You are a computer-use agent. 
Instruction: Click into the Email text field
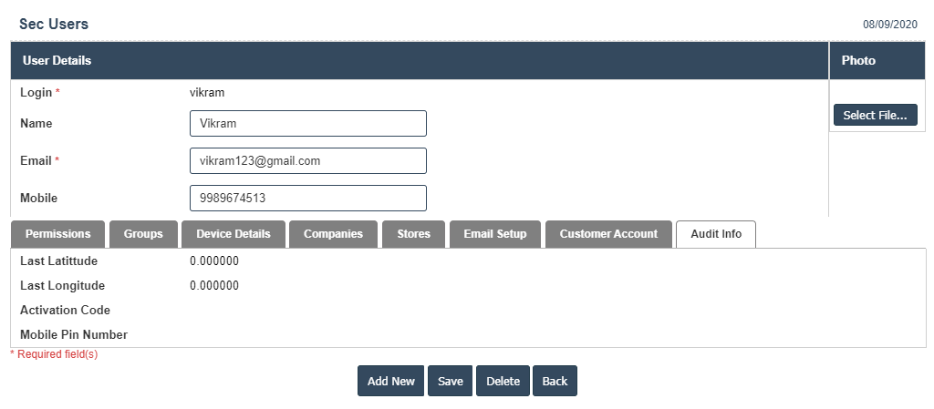tap(308, 161)
